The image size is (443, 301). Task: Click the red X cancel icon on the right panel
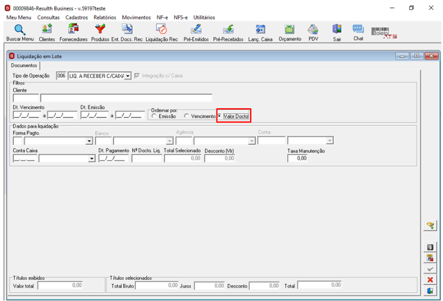[x=430, y=279]
